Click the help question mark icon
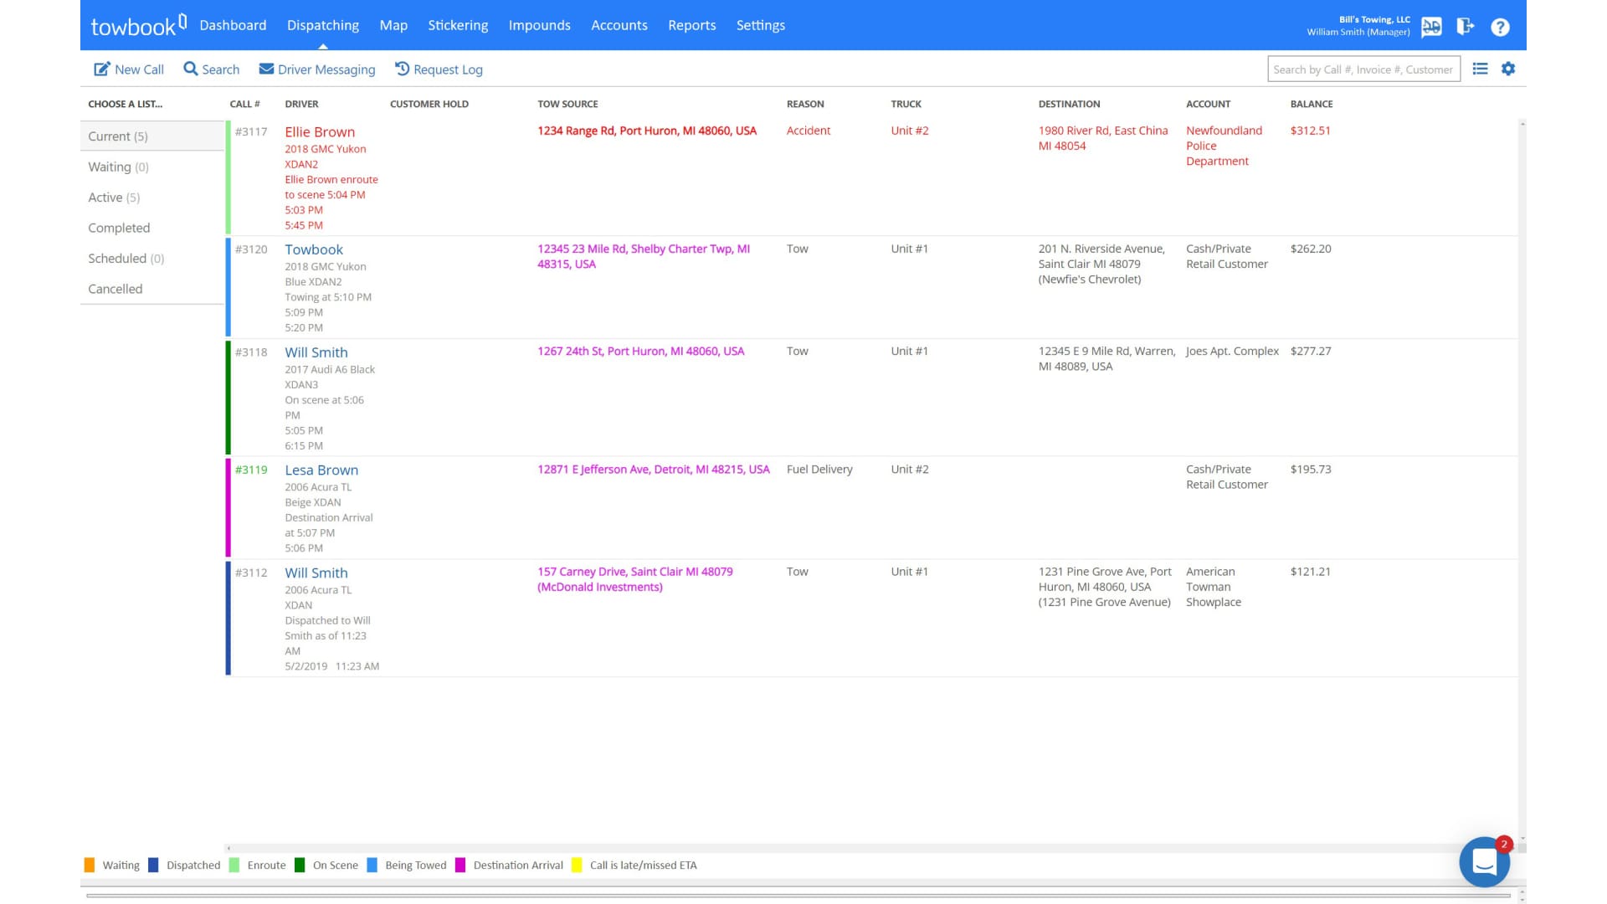 point(1500,27)
